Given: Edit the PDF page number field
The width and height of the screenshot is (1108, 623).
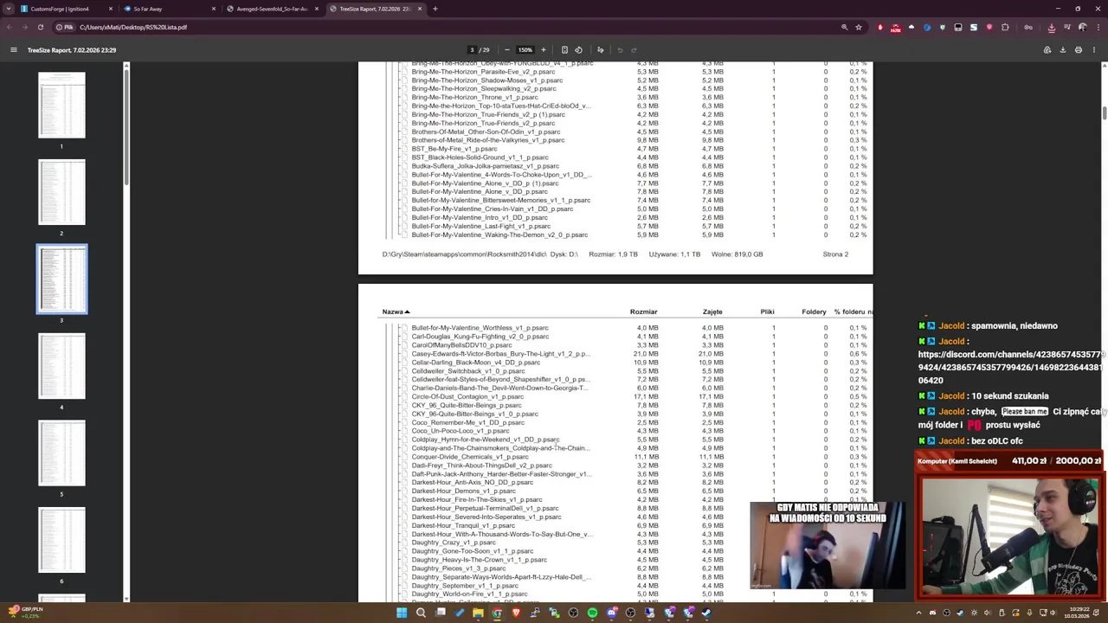Looking at the screenshot, I should tap(473, 49).
